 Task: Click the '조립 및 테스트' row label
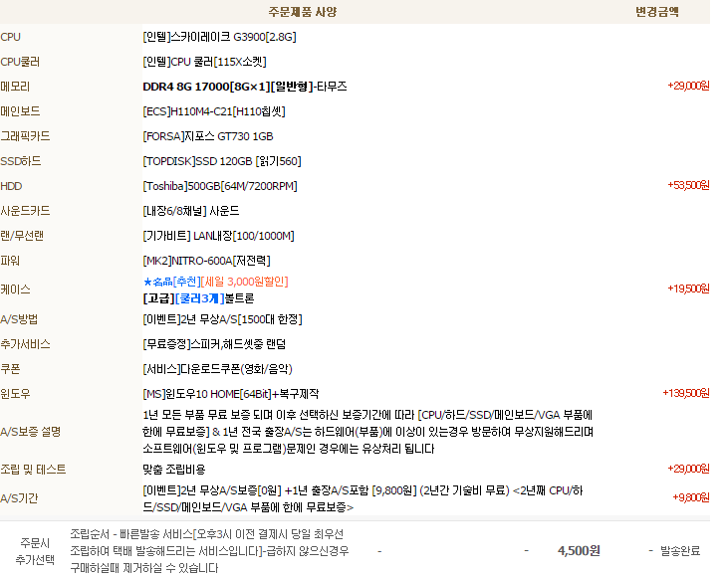point(33,470)
